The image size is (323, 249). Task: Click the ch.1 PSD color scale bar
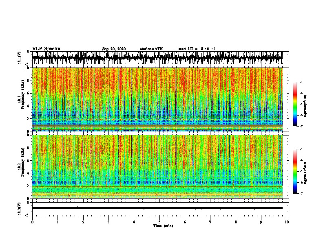pyautogui.click(x=295, y=104)
